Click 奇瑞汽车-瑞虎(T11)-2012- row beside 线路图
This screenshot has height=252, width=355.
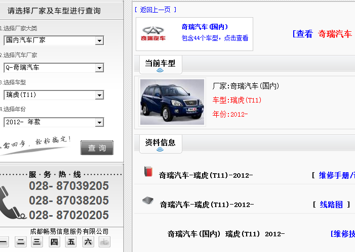(207, 205)
